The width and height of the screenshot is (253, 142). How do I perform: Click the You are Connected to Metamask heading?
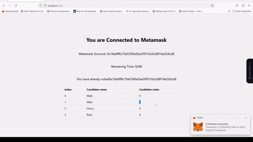(126, 40)
